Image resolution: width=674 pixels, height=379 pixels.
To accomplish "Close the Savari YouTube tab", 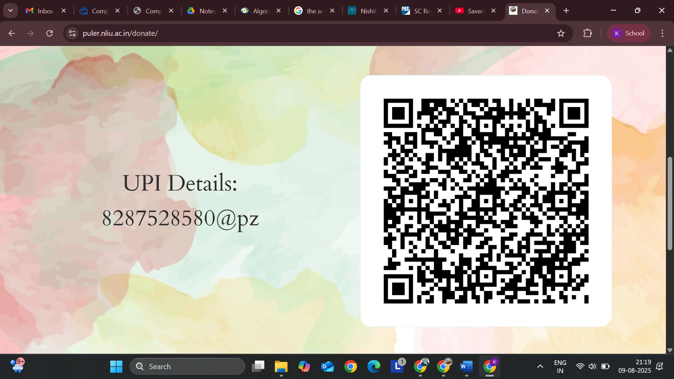I will [493, 11].
